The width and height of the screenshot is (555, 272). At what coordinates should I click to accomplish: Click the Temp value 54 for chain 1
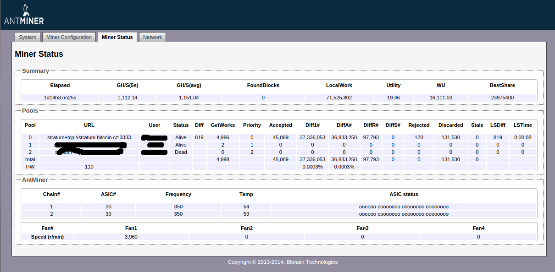point(246,207)
